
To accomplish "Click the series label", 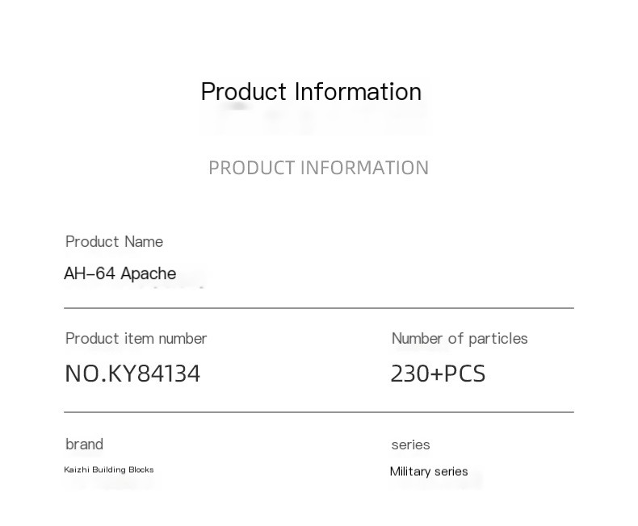I will (410, 445).
